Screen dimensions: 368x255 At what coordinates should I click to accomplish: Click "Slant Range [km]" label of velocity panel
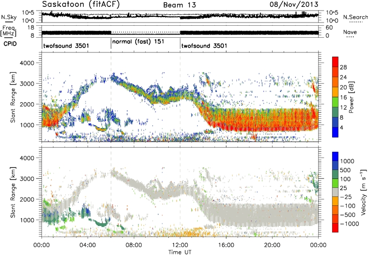click(13, 192)
